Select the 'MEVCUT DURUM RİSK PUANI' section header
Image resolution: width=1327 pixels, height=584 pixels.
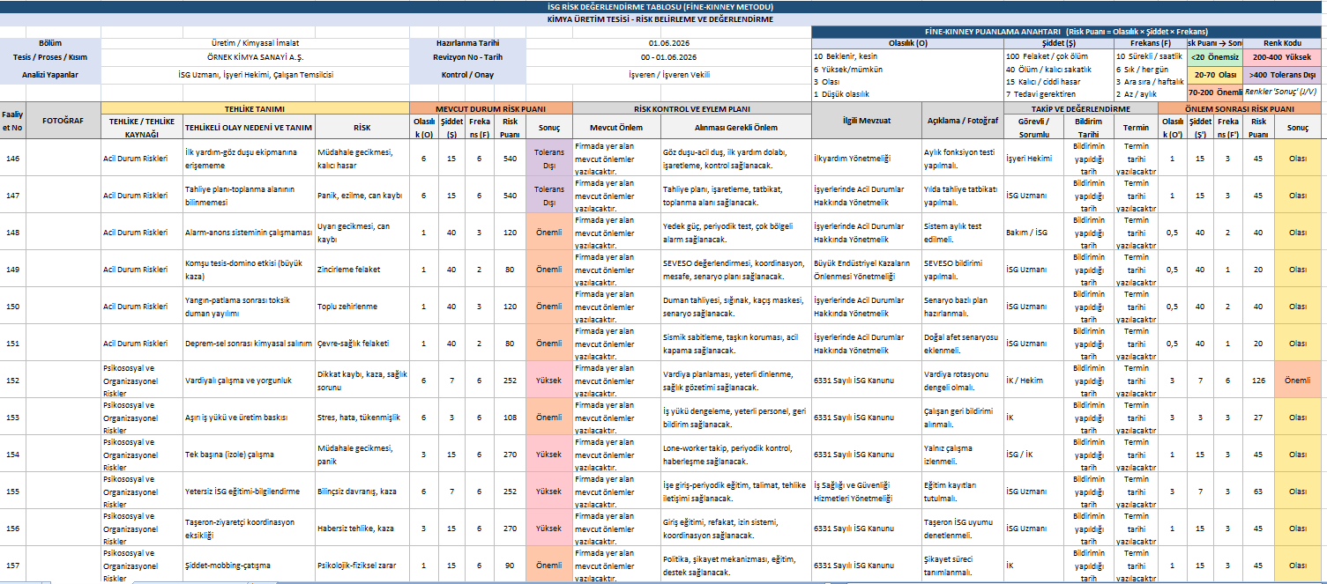[491, 108]
